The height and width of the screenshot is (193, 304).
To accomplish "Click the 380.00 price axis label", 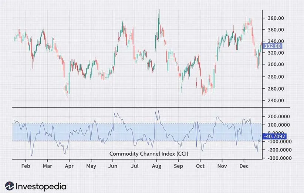I will point(275,18).
